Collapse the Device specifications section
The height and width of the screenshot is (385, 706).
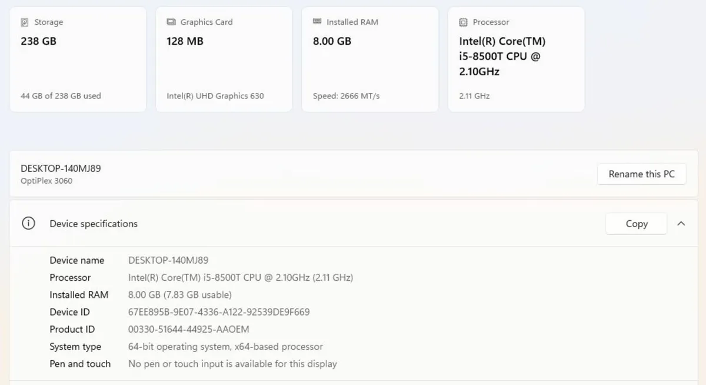[681, 224]
